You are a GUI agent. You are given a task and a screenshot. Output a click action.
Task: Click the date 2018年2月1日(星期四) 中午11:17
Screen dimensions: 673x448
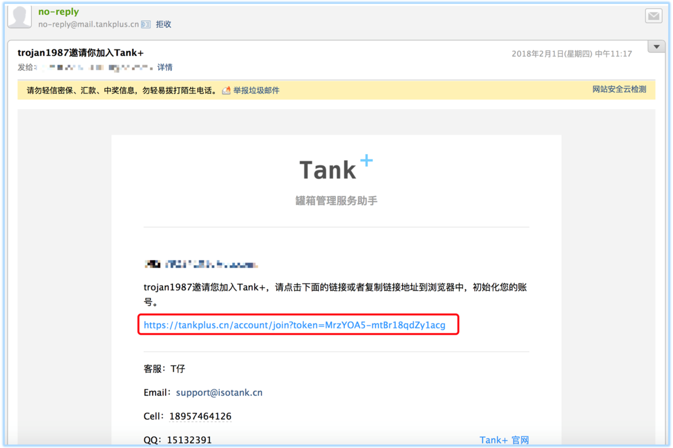(572, 54)
